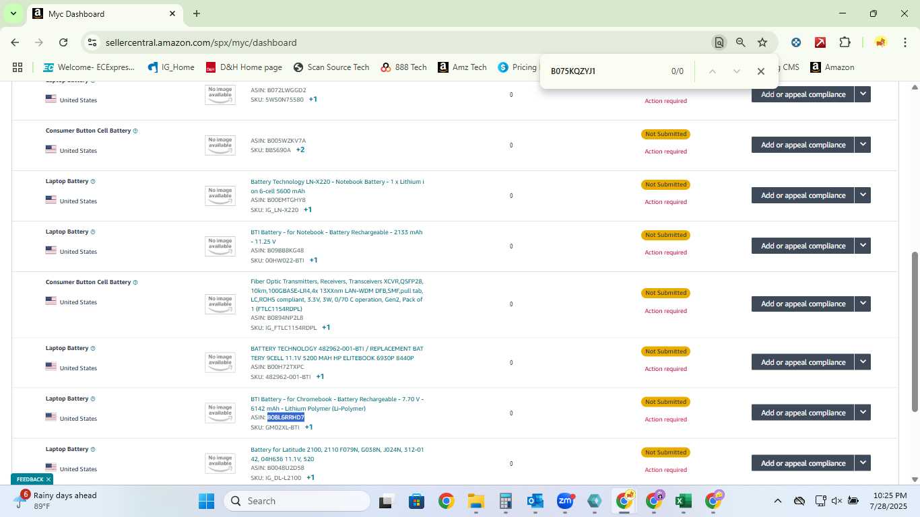Click Add or appeal compliance for SKU IG_LN-X220
Image resolution: width=920 pixels, height=517 pixels.
click(x=803, y=195)
